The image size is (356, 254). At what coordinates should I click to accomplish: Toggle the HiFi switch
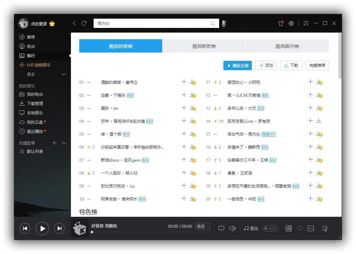click(270, 228)
